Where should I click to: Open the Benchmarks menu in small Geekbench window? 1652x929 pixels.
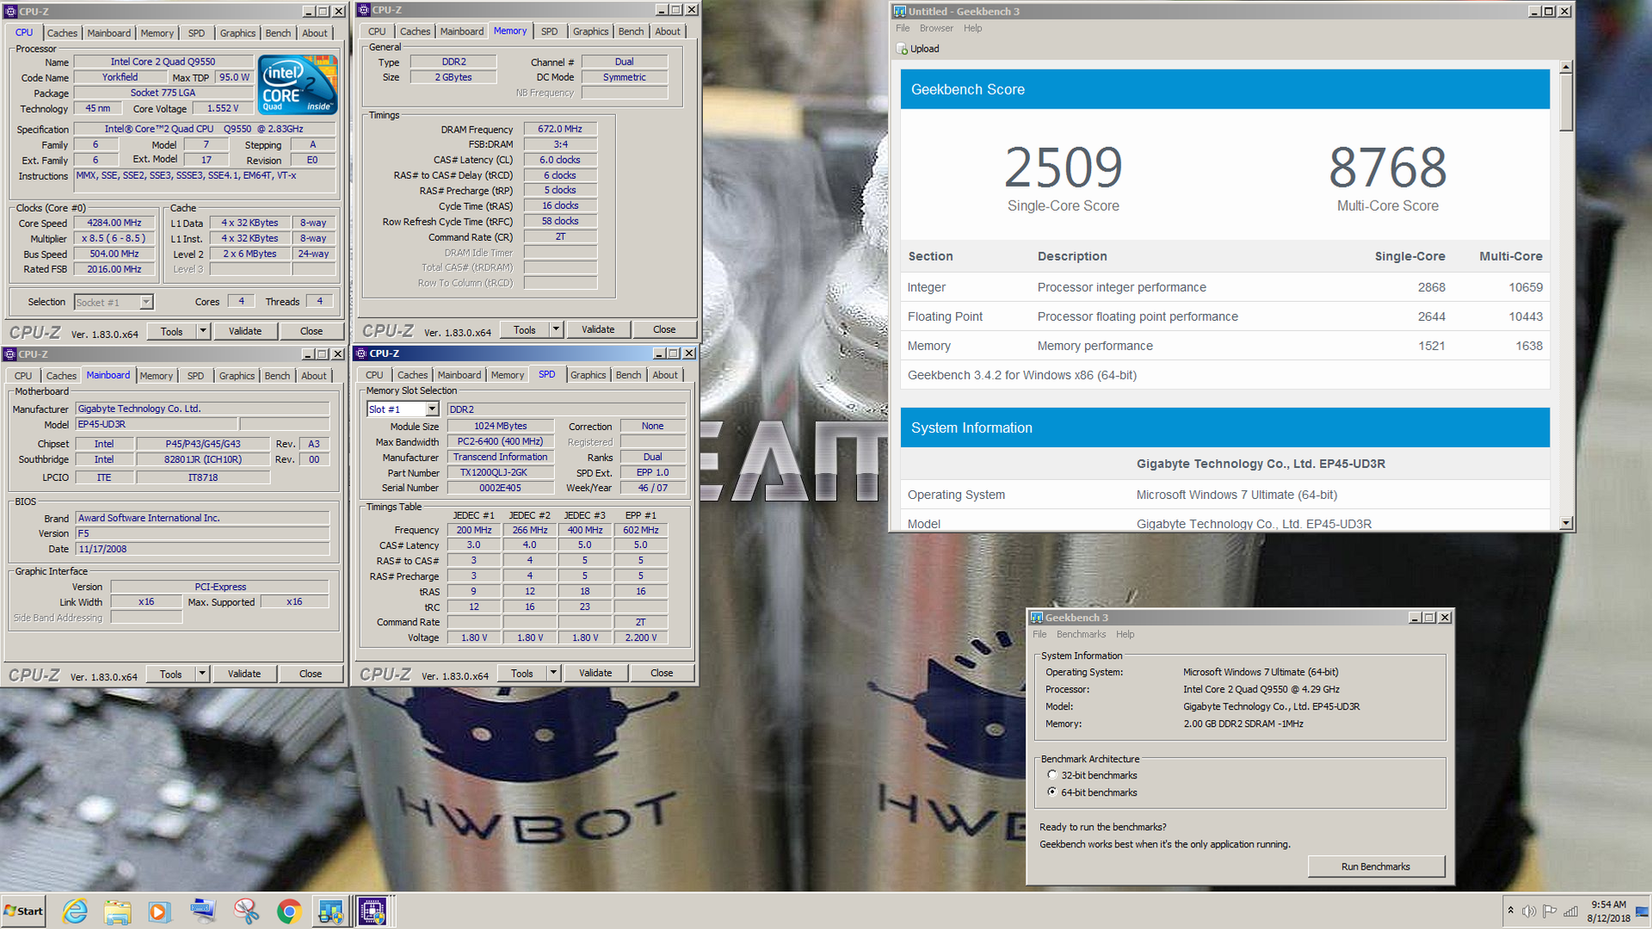coord(1081,635)
